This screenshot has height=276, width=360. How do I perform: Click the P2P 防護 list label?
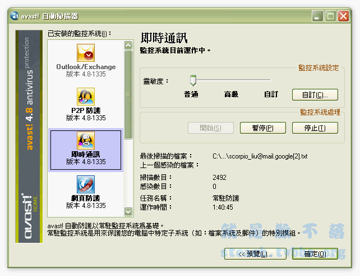click(x=86, y=111)
